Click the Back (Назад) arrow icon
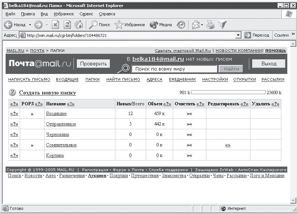This screenshot has width=297, height=214. (8, 25)
